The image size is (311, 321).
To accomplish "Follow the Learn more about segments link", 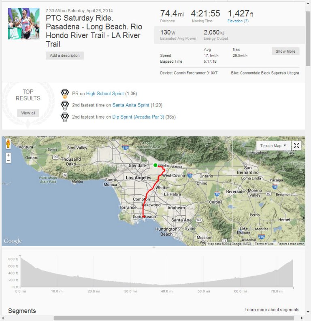I will tap(272, 310).
